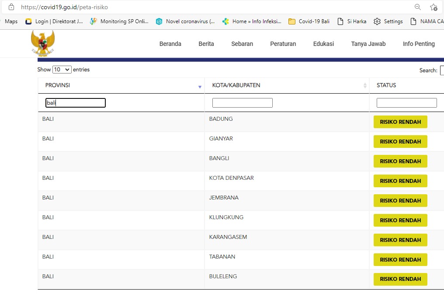Open the Si Harka bookmark

coord(352,21)
